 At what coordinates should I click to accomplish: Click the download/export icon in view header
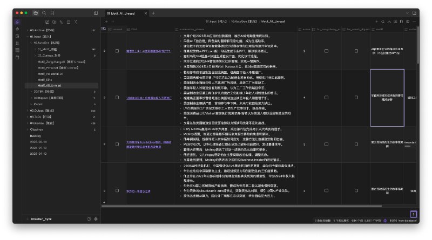(x=389, y=22)
